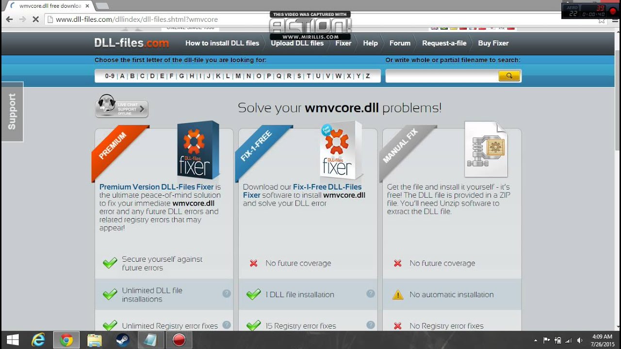Image resolution: width=621 pixels, height=349 pixels.
Task: Select letter D in the index
Action: click(152, 76)
